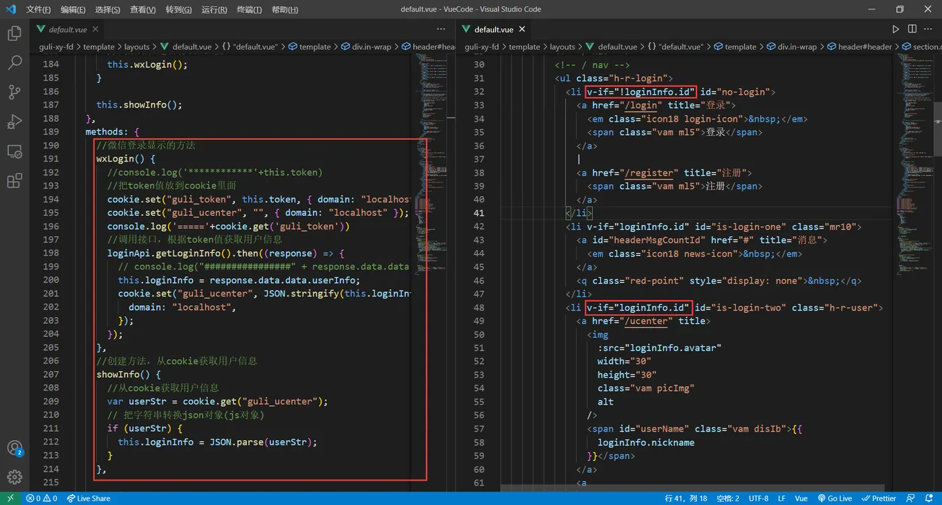Open the Manage gear icon
942x505 pixels.
(14, 477)
